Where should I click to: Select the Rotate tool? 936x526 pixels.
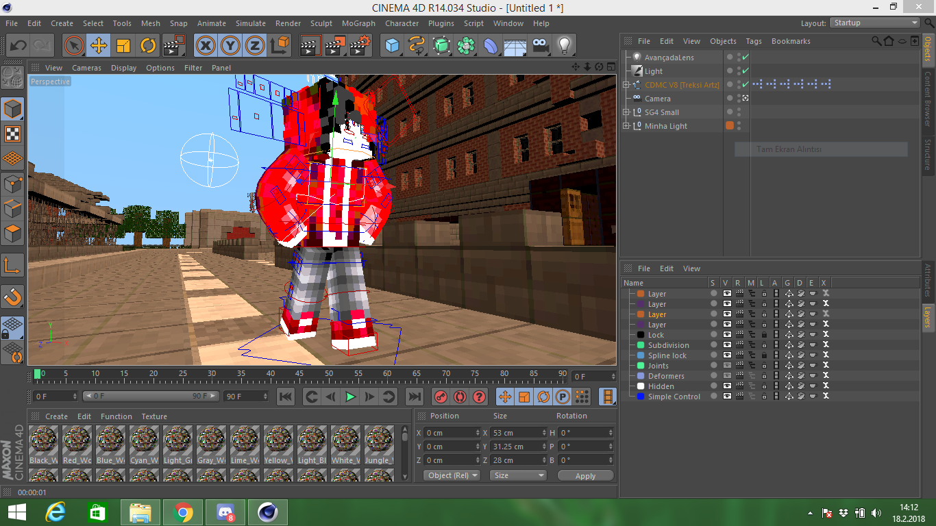148,46
